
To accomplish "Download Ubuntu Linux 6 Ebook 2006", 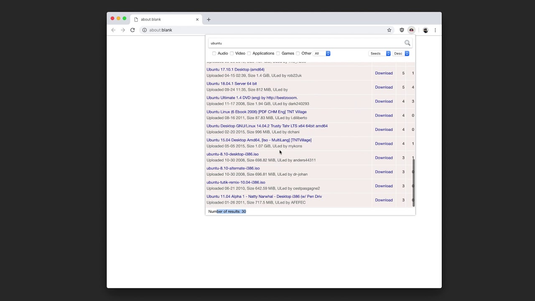I will [x=384, y=115].
